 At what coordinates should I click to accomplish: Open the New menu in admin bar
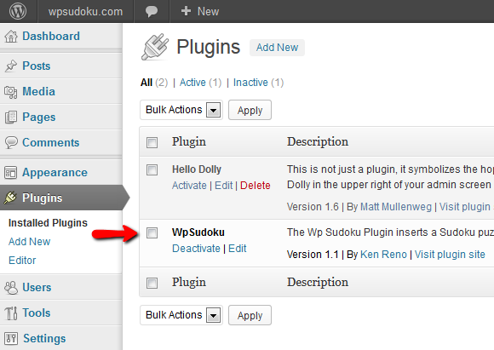tap(200, 11)
